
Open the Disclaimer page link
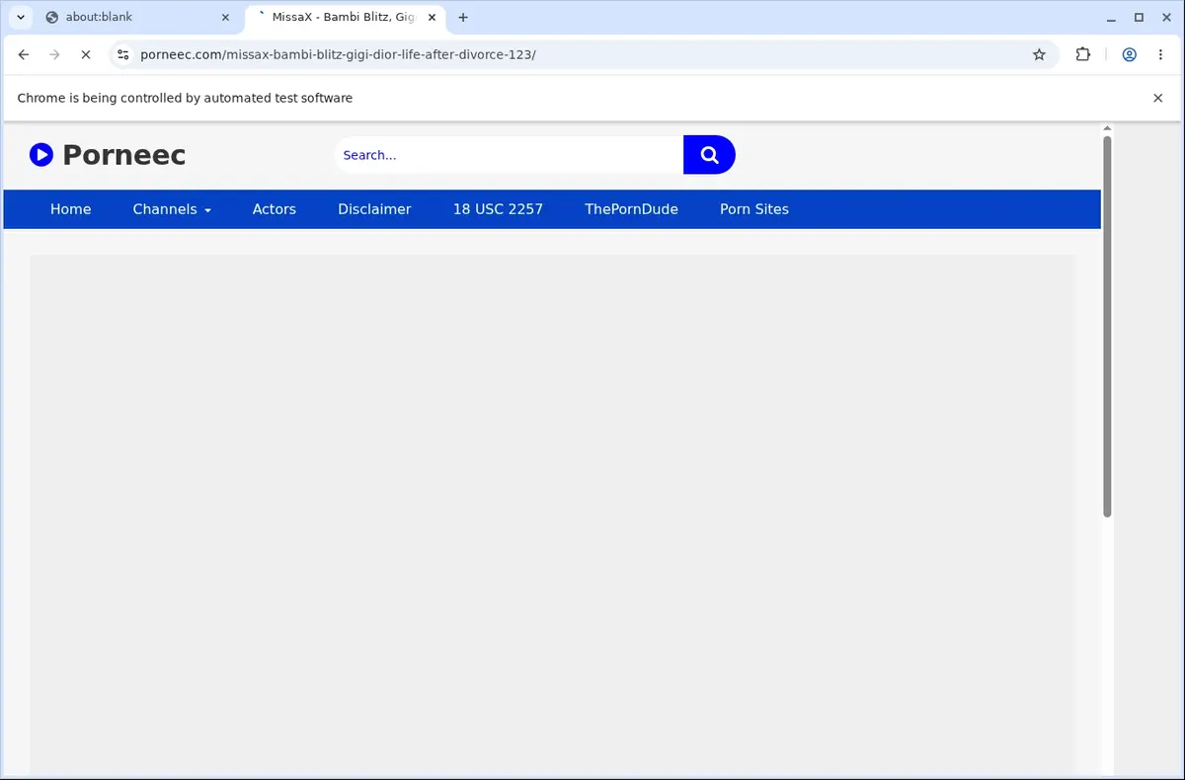point(374,209)
